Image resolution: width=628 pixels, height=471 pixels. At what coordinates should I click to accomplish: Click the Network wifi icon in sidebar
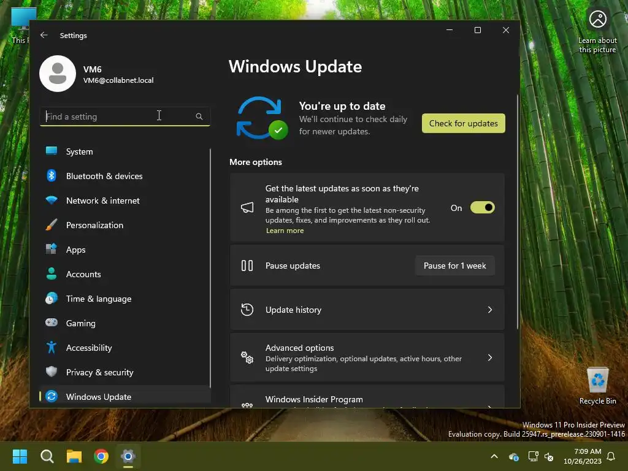(52, 200)
